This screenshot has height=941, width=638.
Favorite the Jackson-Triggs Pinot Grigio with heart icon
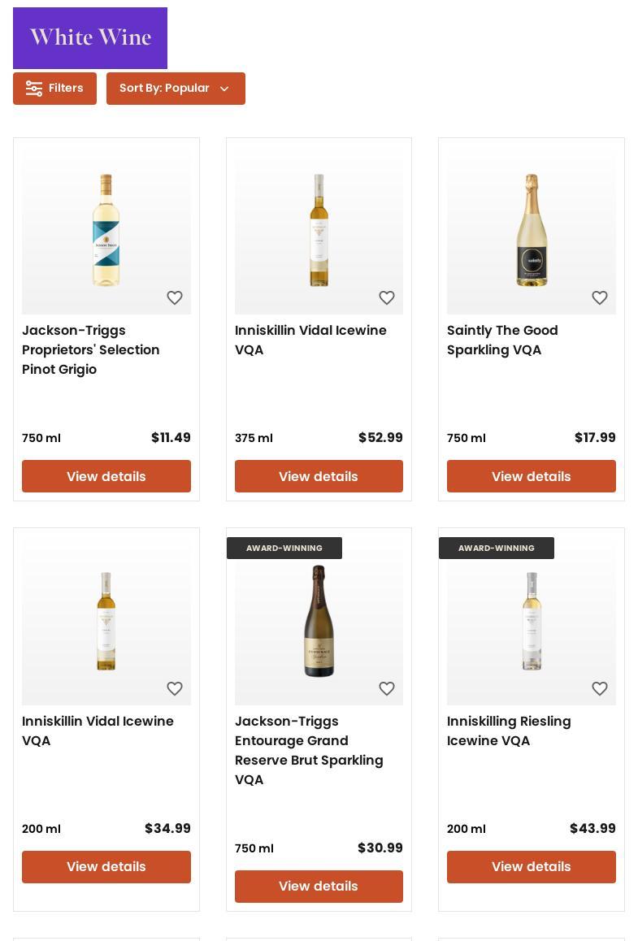[x=174, y=297]
